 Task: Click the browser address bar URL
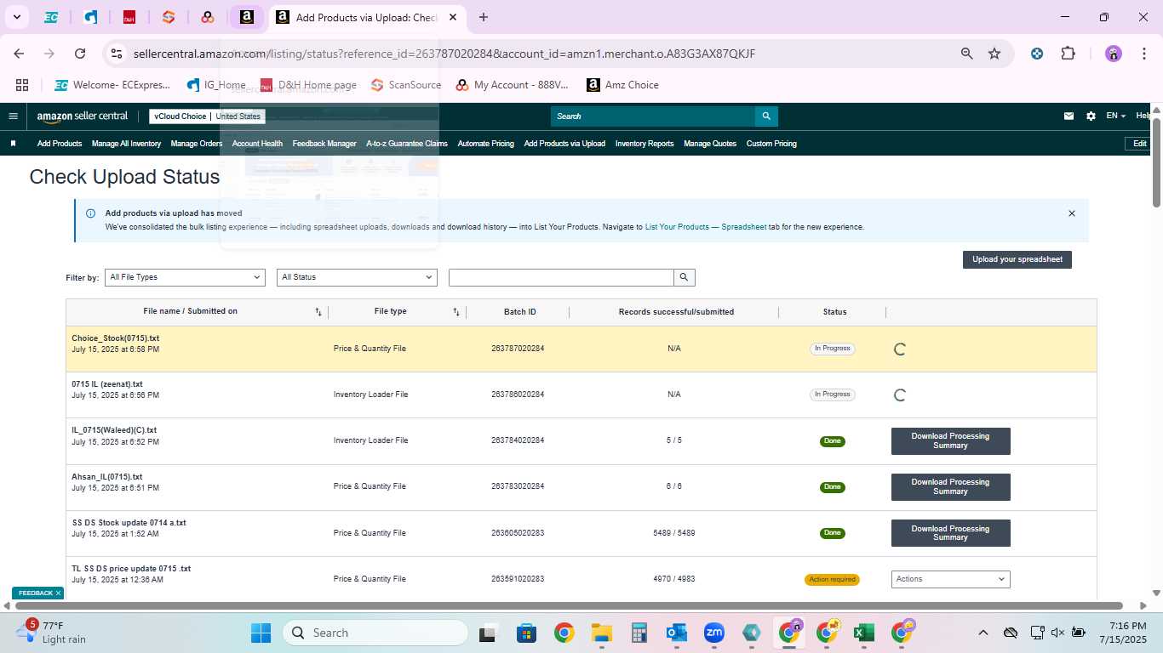(444, 54)
